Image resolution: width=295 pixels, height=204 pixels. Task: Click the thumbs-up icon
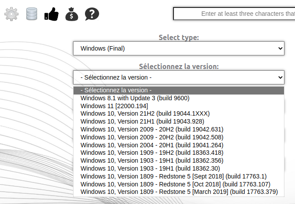pyautogui.click(x=52, y=14)
